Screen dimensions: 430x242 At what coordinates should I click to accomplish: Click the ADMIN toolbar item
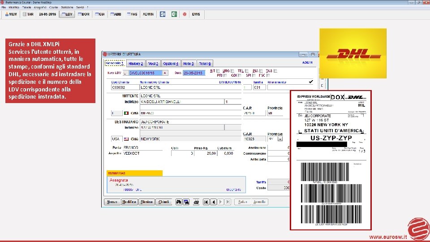(148, 14)
